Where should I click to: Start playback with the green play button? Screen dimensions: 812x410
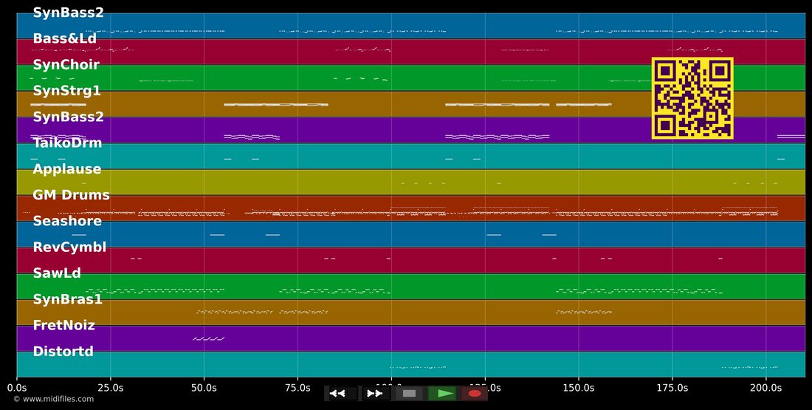coord(441,394)
